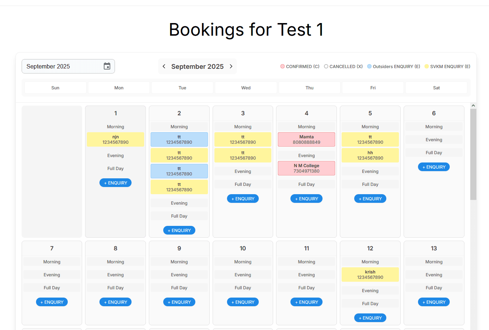Viewport: 489px width, 330px height.
Task: Click the vertical calendar scrollbar thumb
Action: click(x=473, y=154)
